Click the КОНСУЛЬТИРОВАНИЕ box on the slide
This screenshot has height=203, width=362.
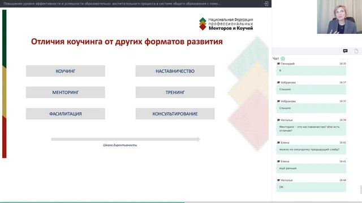pyautogui.click(x=175, y=114)
